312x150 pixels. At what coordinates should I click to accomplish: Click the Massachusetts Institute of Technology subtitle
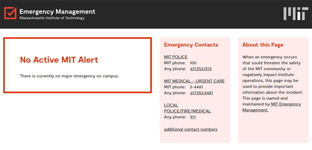point(52,18)
